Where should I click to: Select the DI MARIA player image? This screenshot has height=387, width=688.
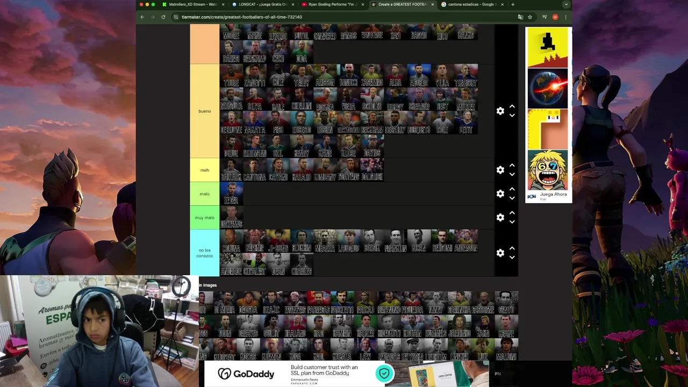pos(224,303)
